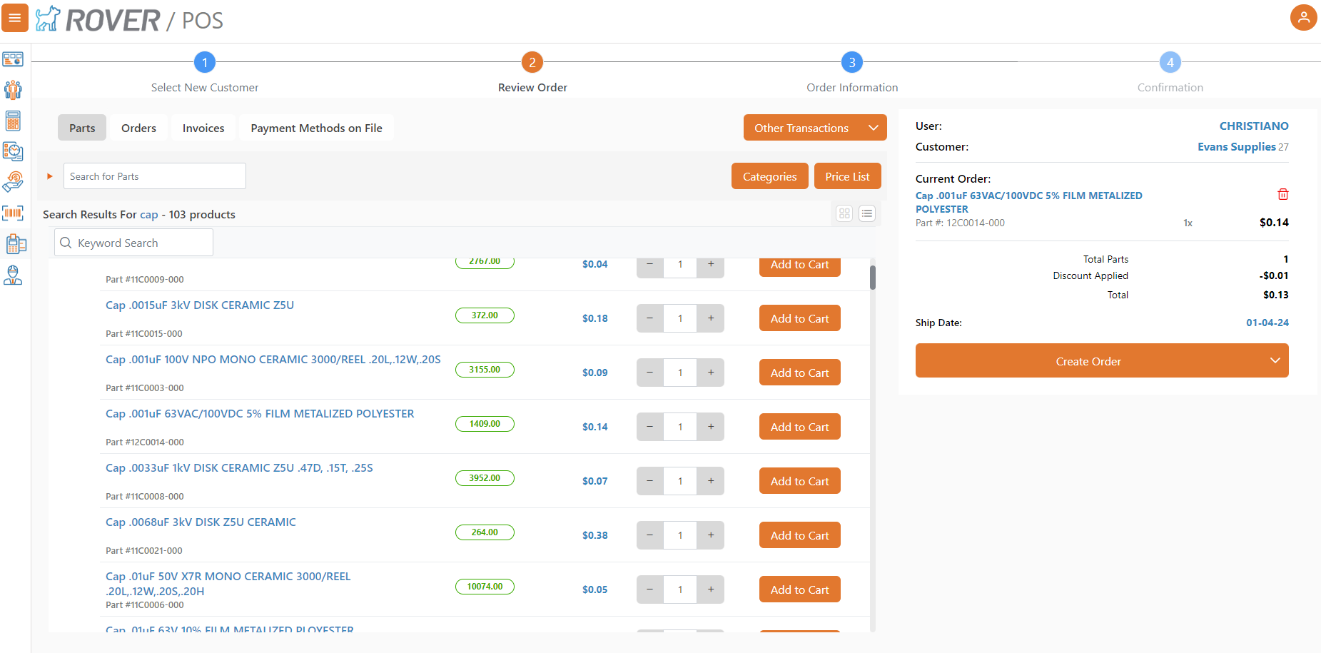Screen dimensions: 1321x653
Task: Select the barcode scanner icon in the sidebar
Action: pyautogui.click(x=13, y=213)
